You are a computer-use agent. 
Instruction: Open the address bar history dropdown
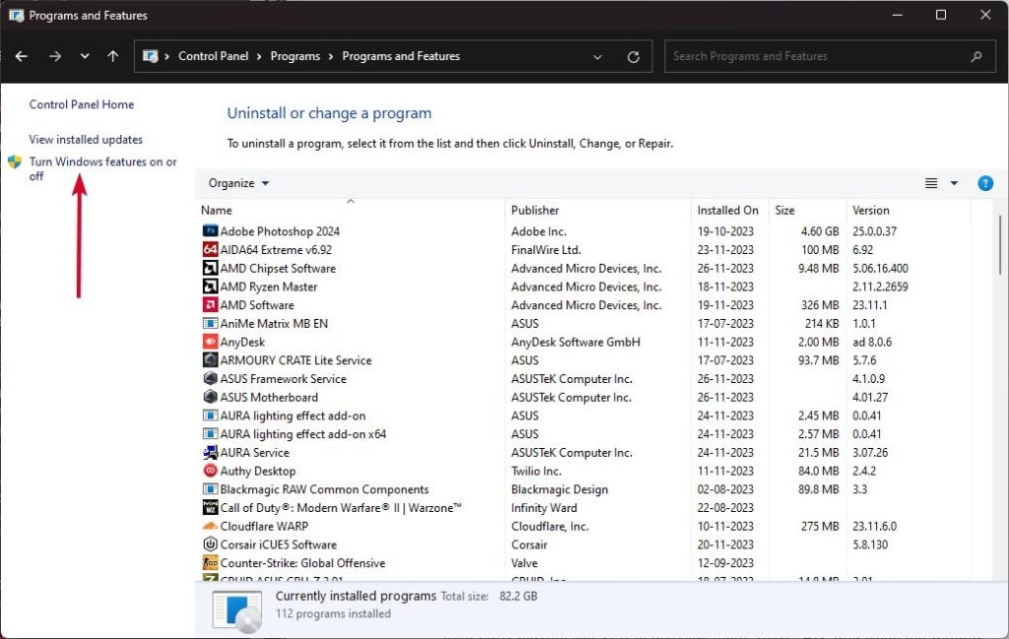tap(597, 56)
